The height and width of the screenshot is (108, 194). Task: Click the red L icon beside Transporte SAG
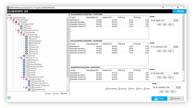click(x=19, y=24)
